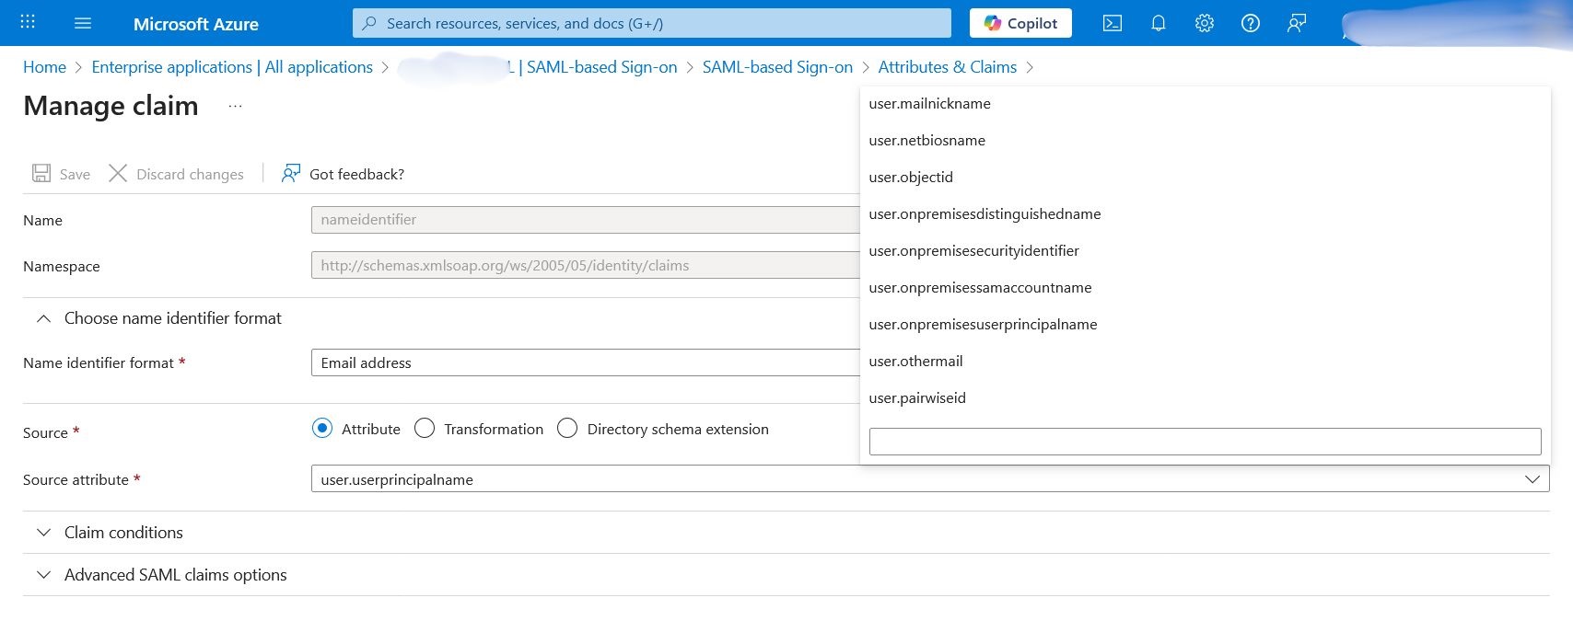This screenshot has height=644, width=1573.
Task: Choose user.mailnickname from the list
Action: pyautogui.click(x=1205, y=104)
